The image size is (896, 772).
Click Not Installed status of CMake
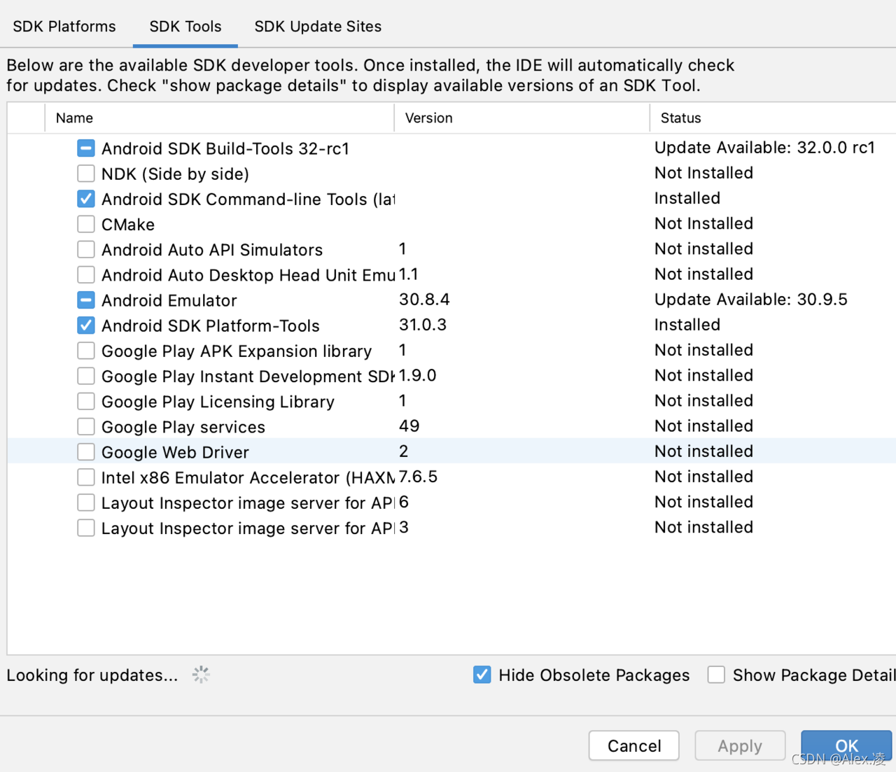tap(704, 223)
